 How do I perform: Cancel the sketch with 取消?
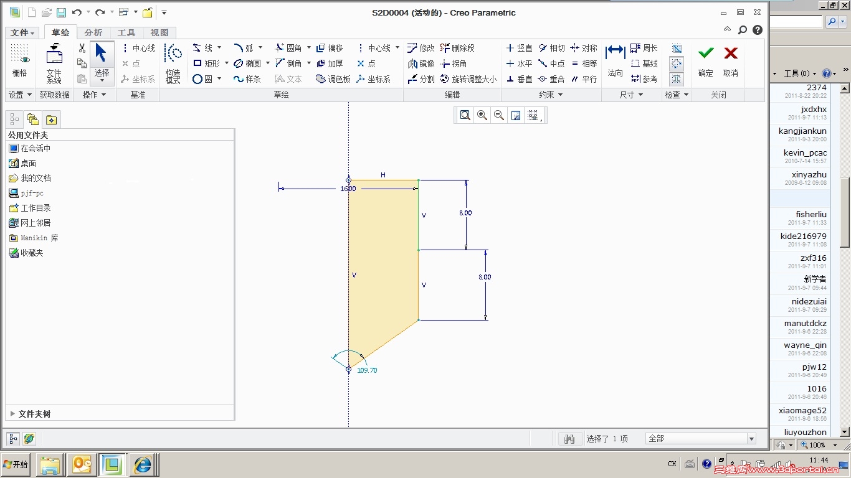731,61
